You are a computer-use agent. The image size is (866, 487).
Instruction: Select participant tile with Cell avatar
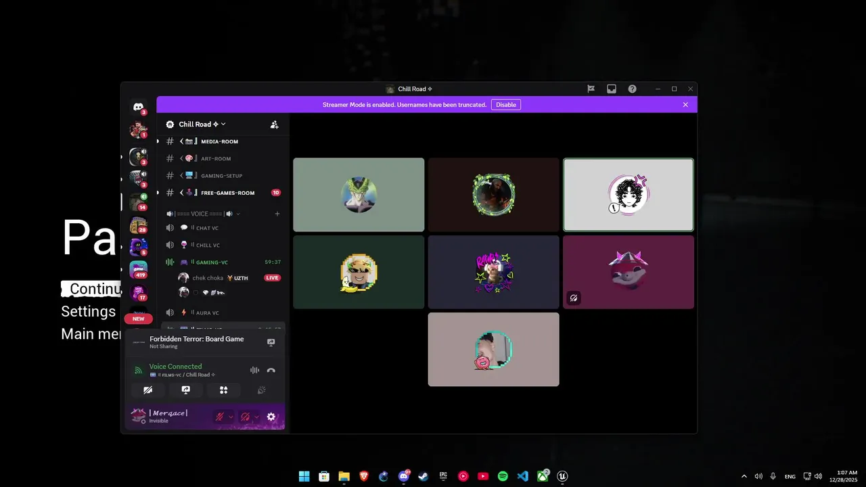359,195
